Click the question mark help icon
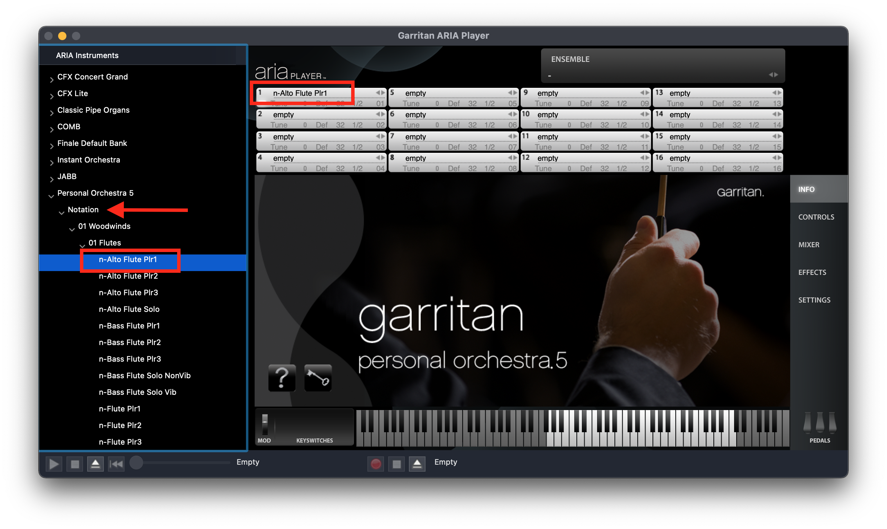The image size is (887, 529). coord(282,378)
